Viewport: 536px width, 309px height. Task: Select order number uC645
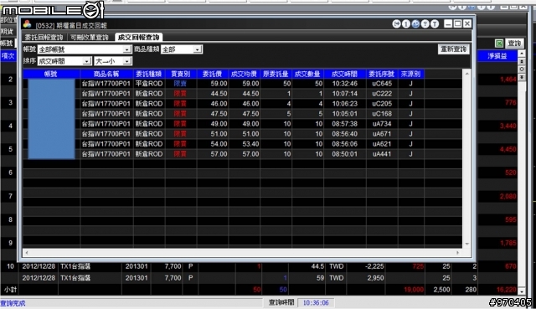[382, 84]
